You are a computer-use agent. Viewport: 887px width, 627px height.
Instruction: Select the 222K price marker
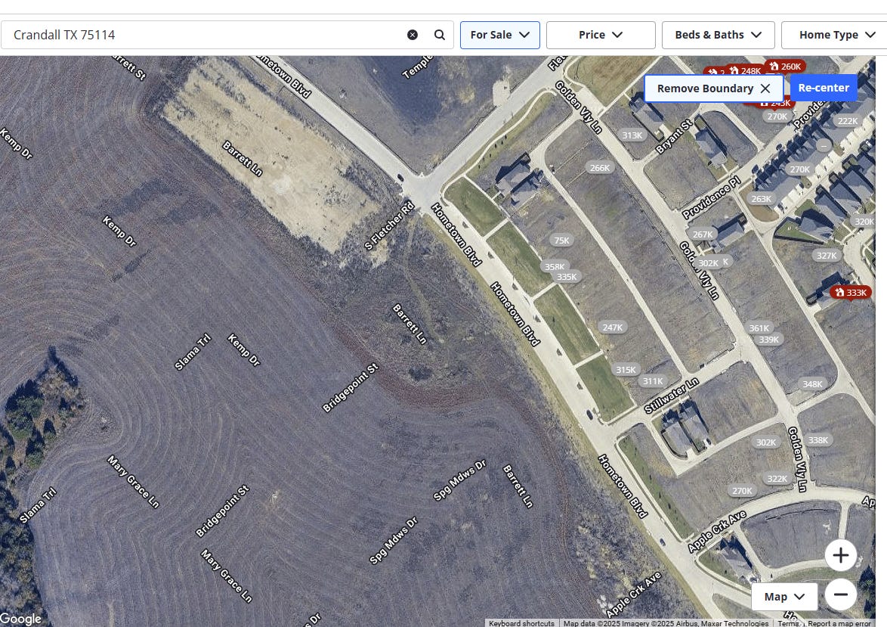click(848, 121)
